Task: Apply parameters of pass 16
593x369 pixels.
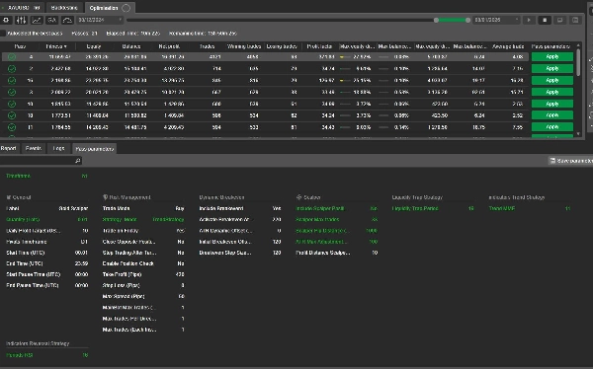Action: pos(552,80)
